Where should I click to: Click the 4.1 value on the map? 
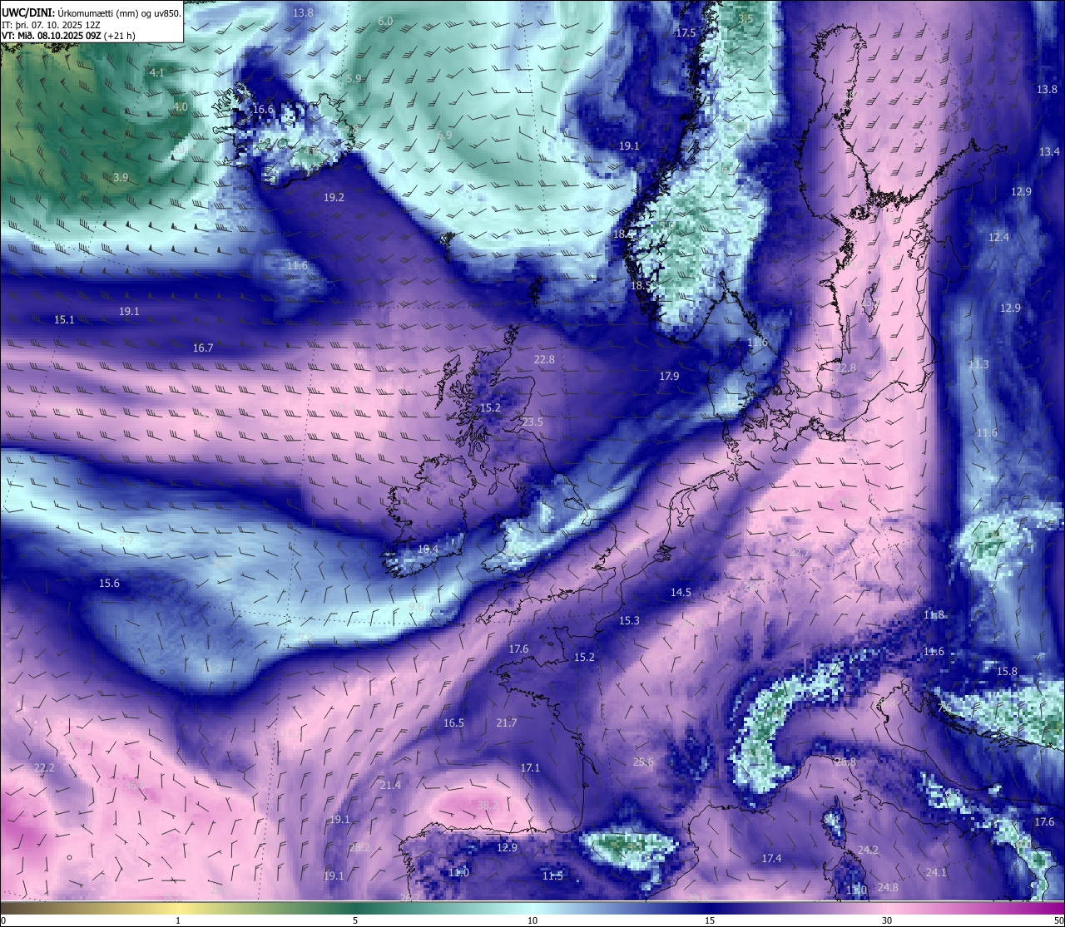coord(157,72)
